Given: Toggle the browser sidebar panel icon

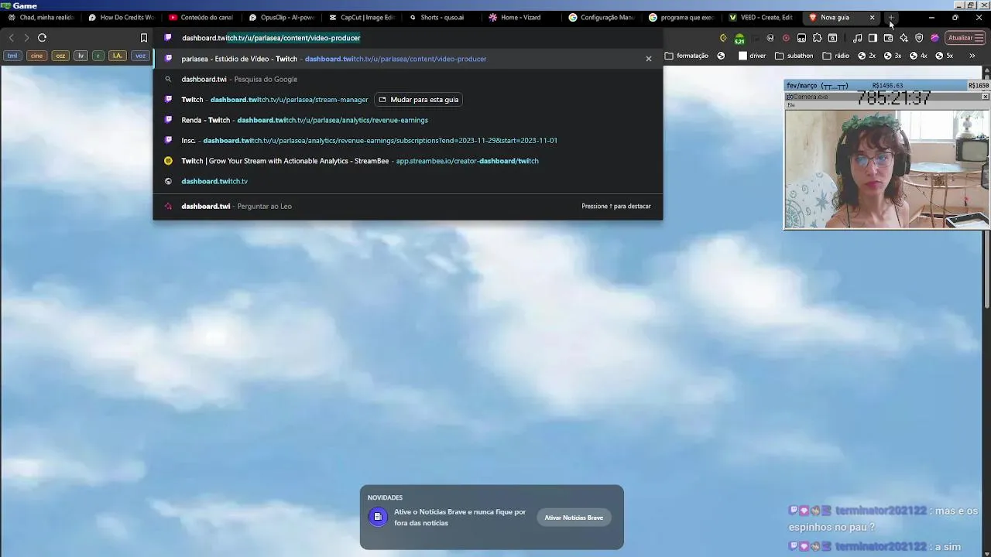Looking at the screenshot, I should 873,38.
